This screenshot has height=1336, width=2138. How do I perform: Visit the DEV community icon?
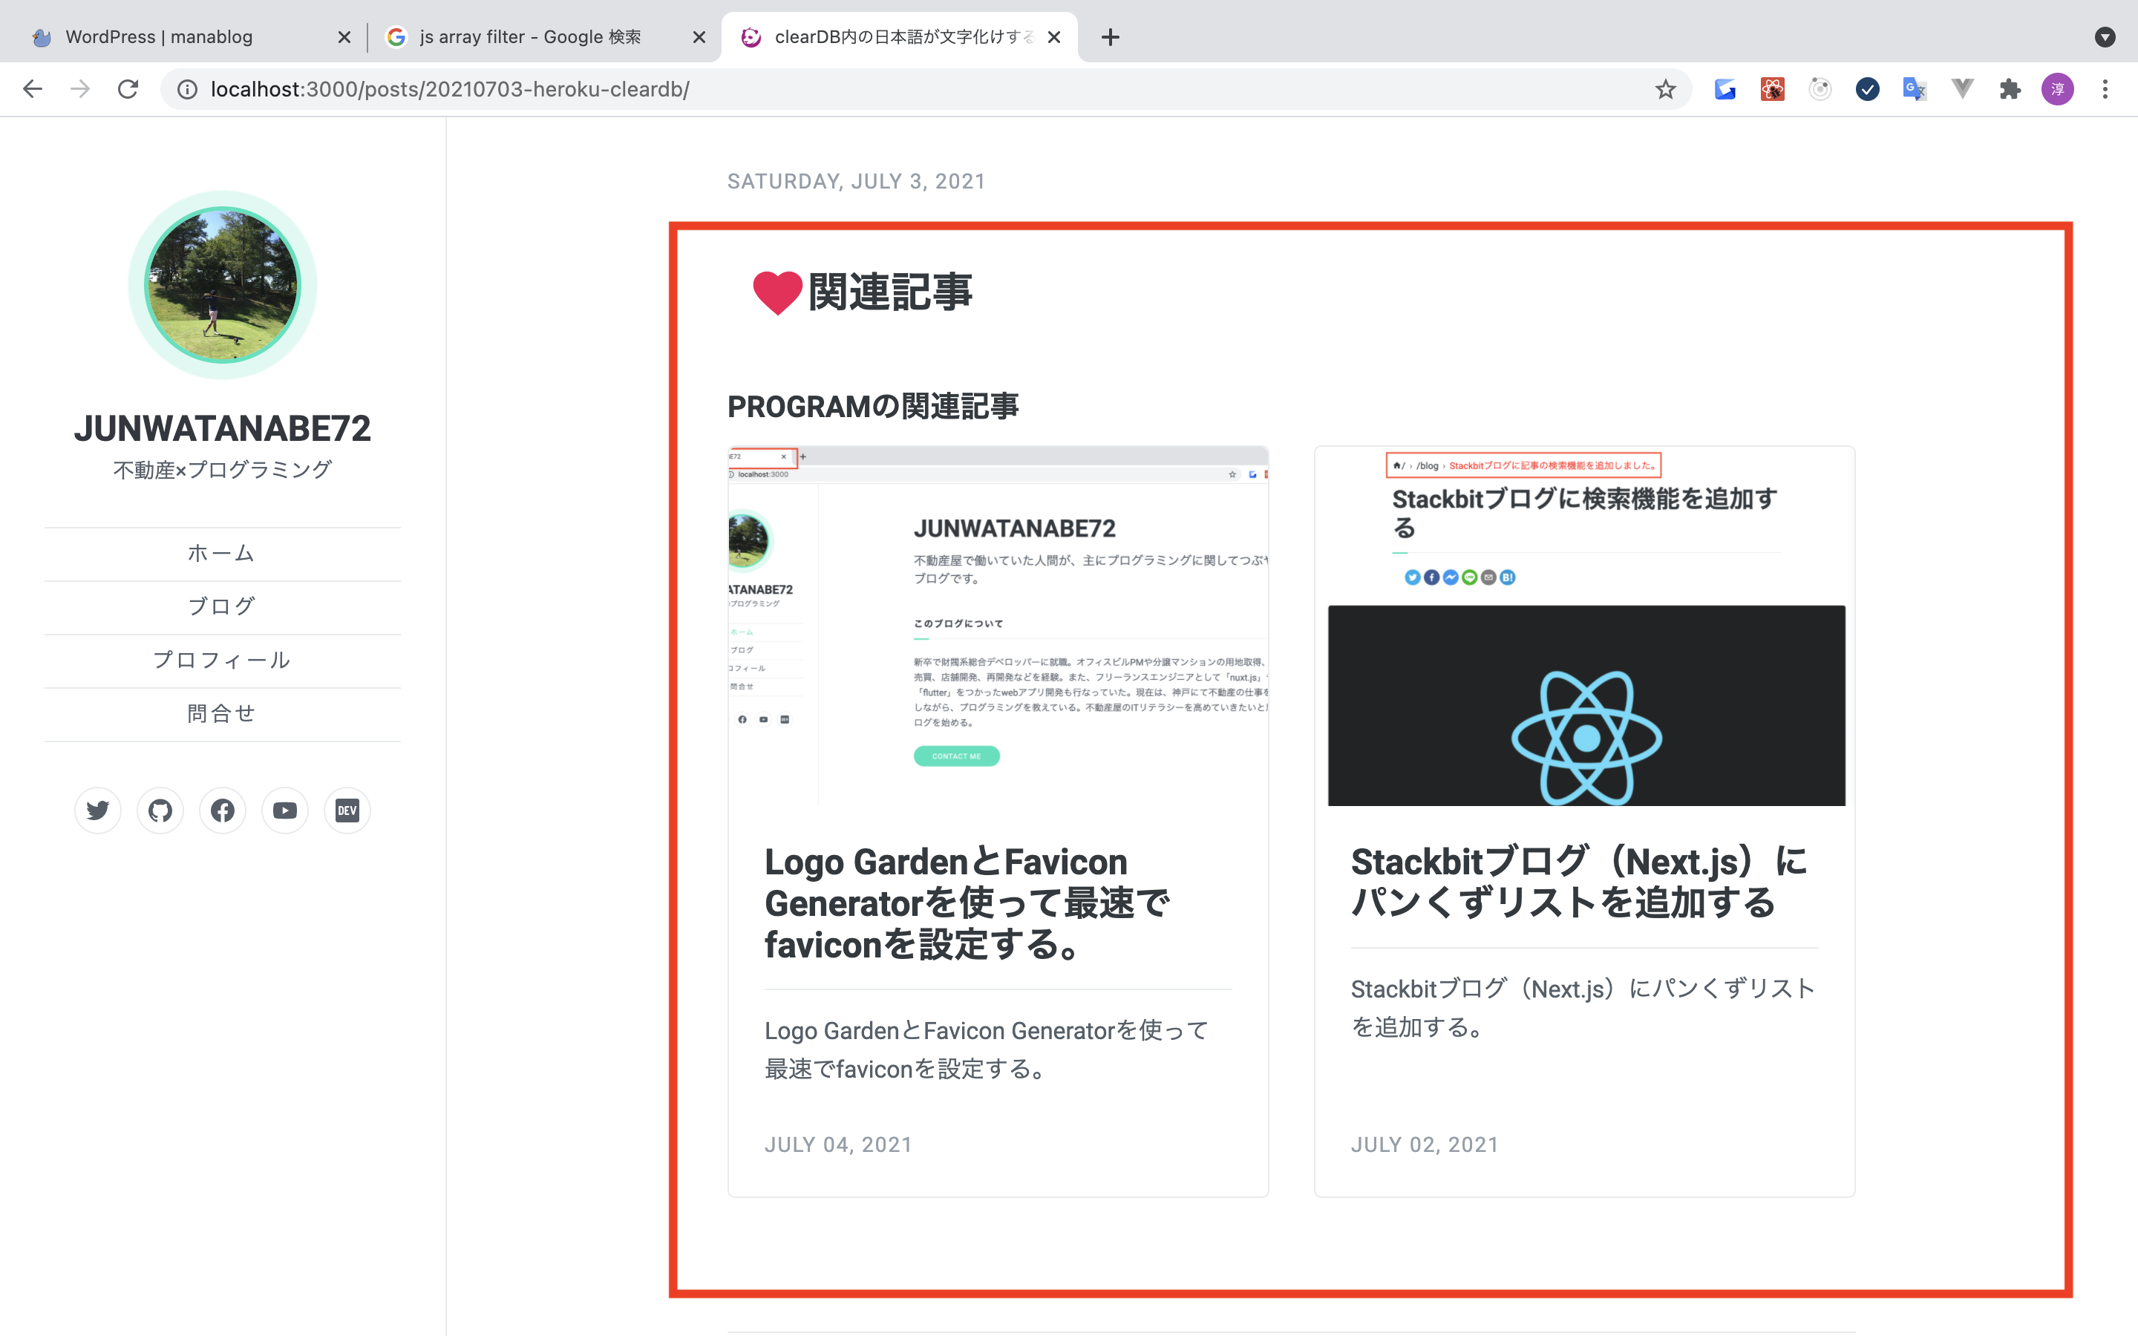coord(347,811)
